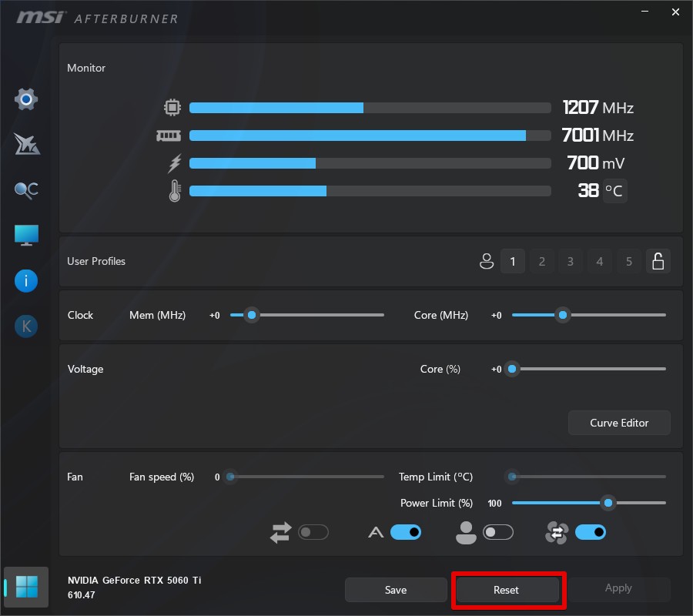
Task: Click the user-defined fan person icon
Action: click(x=466, y=533)
